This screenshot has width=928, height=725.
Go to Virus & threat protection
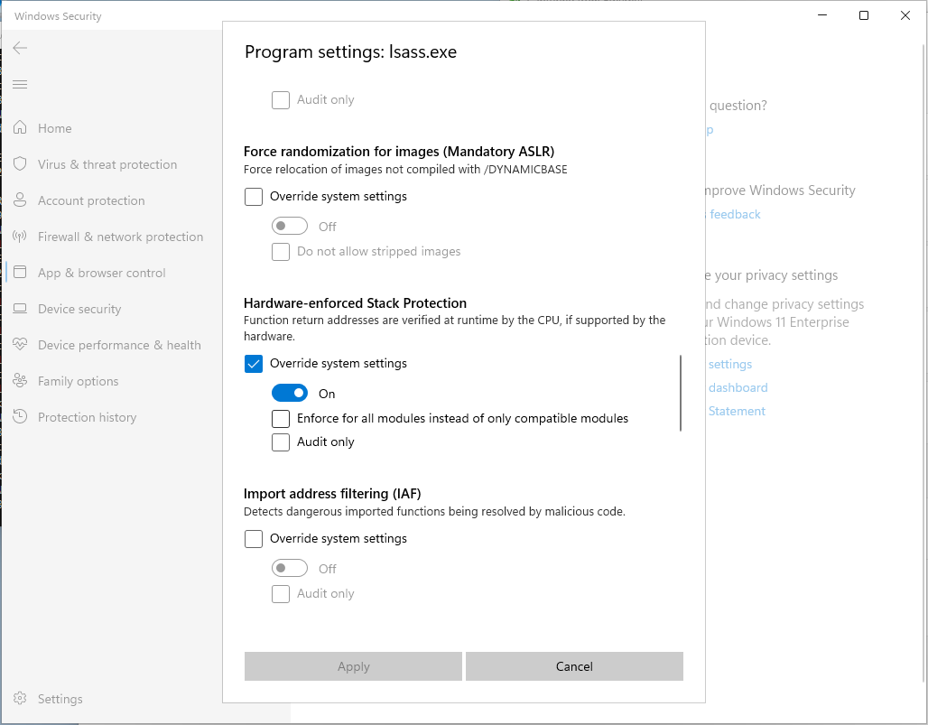[107, 164]
